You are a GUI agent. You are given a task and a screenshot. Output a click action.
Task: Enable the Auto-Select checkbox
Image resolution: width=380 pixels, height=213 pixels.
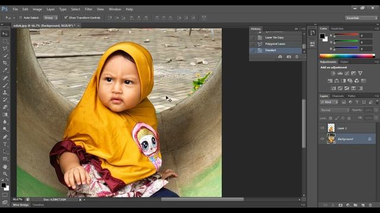coord(20,18)
